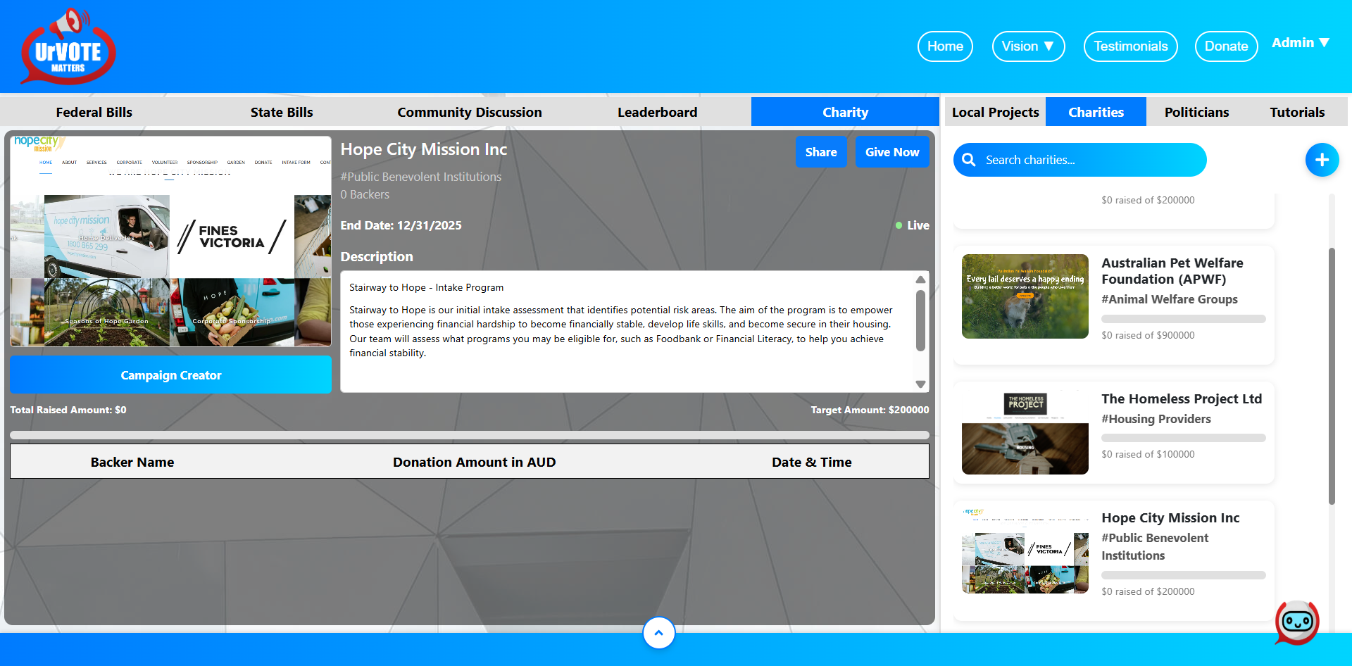This screenshot has height=666, width=1352.
Task: Click $0 raised of $900000 text
Action: tap(1148, 335)
